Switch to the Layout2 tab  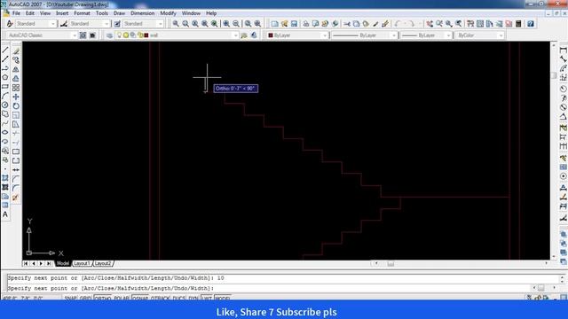103,264
